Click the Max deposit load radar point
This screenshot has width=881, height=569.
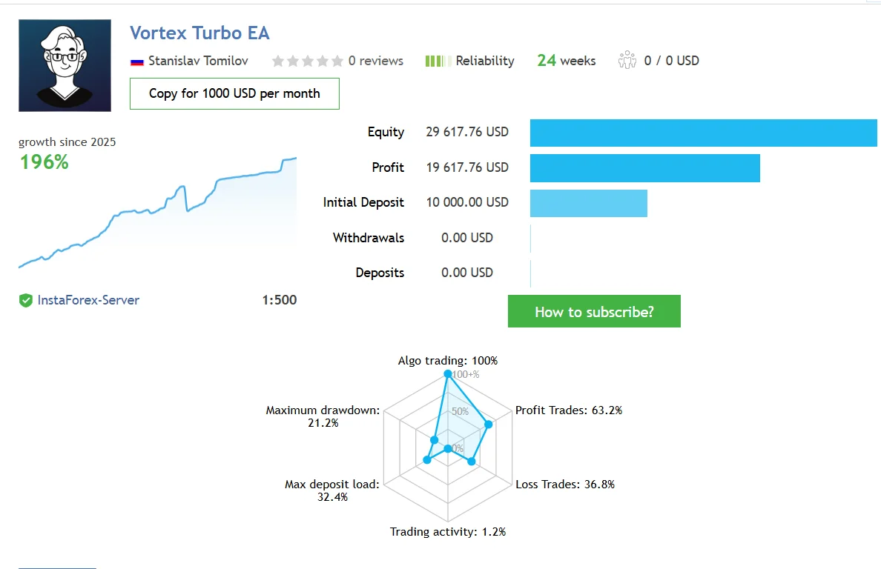point(426,460)
